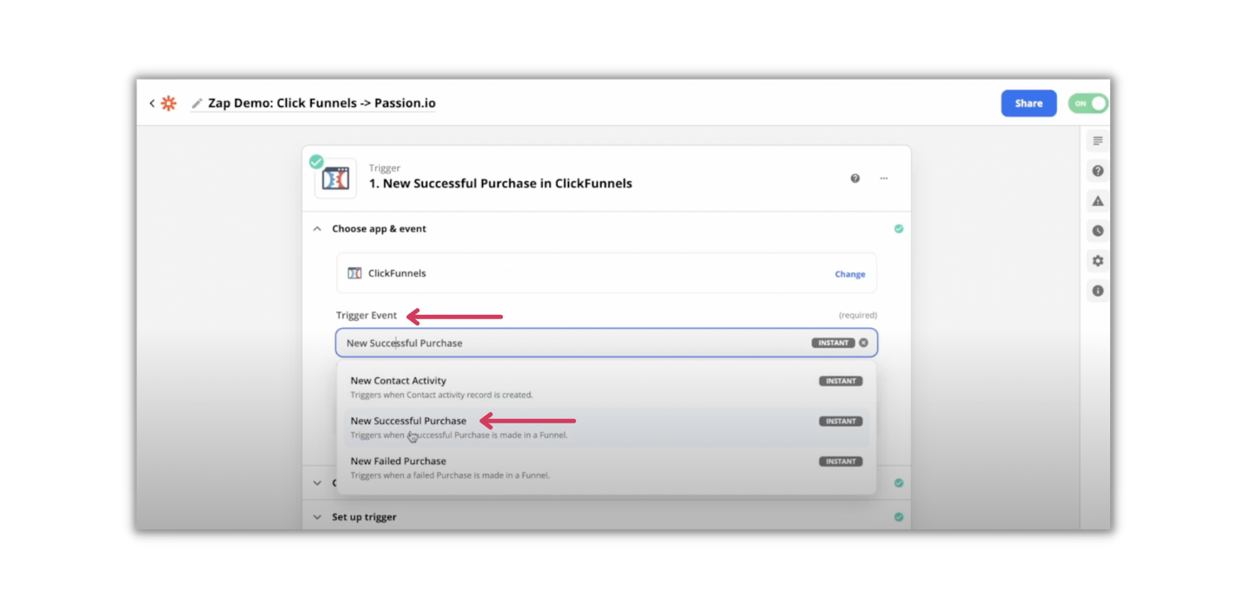Open the trigger step options ellipsis menu
The width and height of the screenshot is (1249, 609).
[883, 178]
